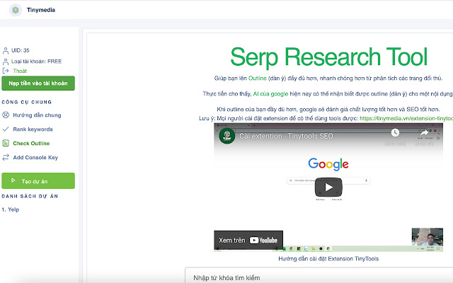Click the Chia sẻ share arrow icon
This screenshot has height=283, width=453.
tap(424, 133)
